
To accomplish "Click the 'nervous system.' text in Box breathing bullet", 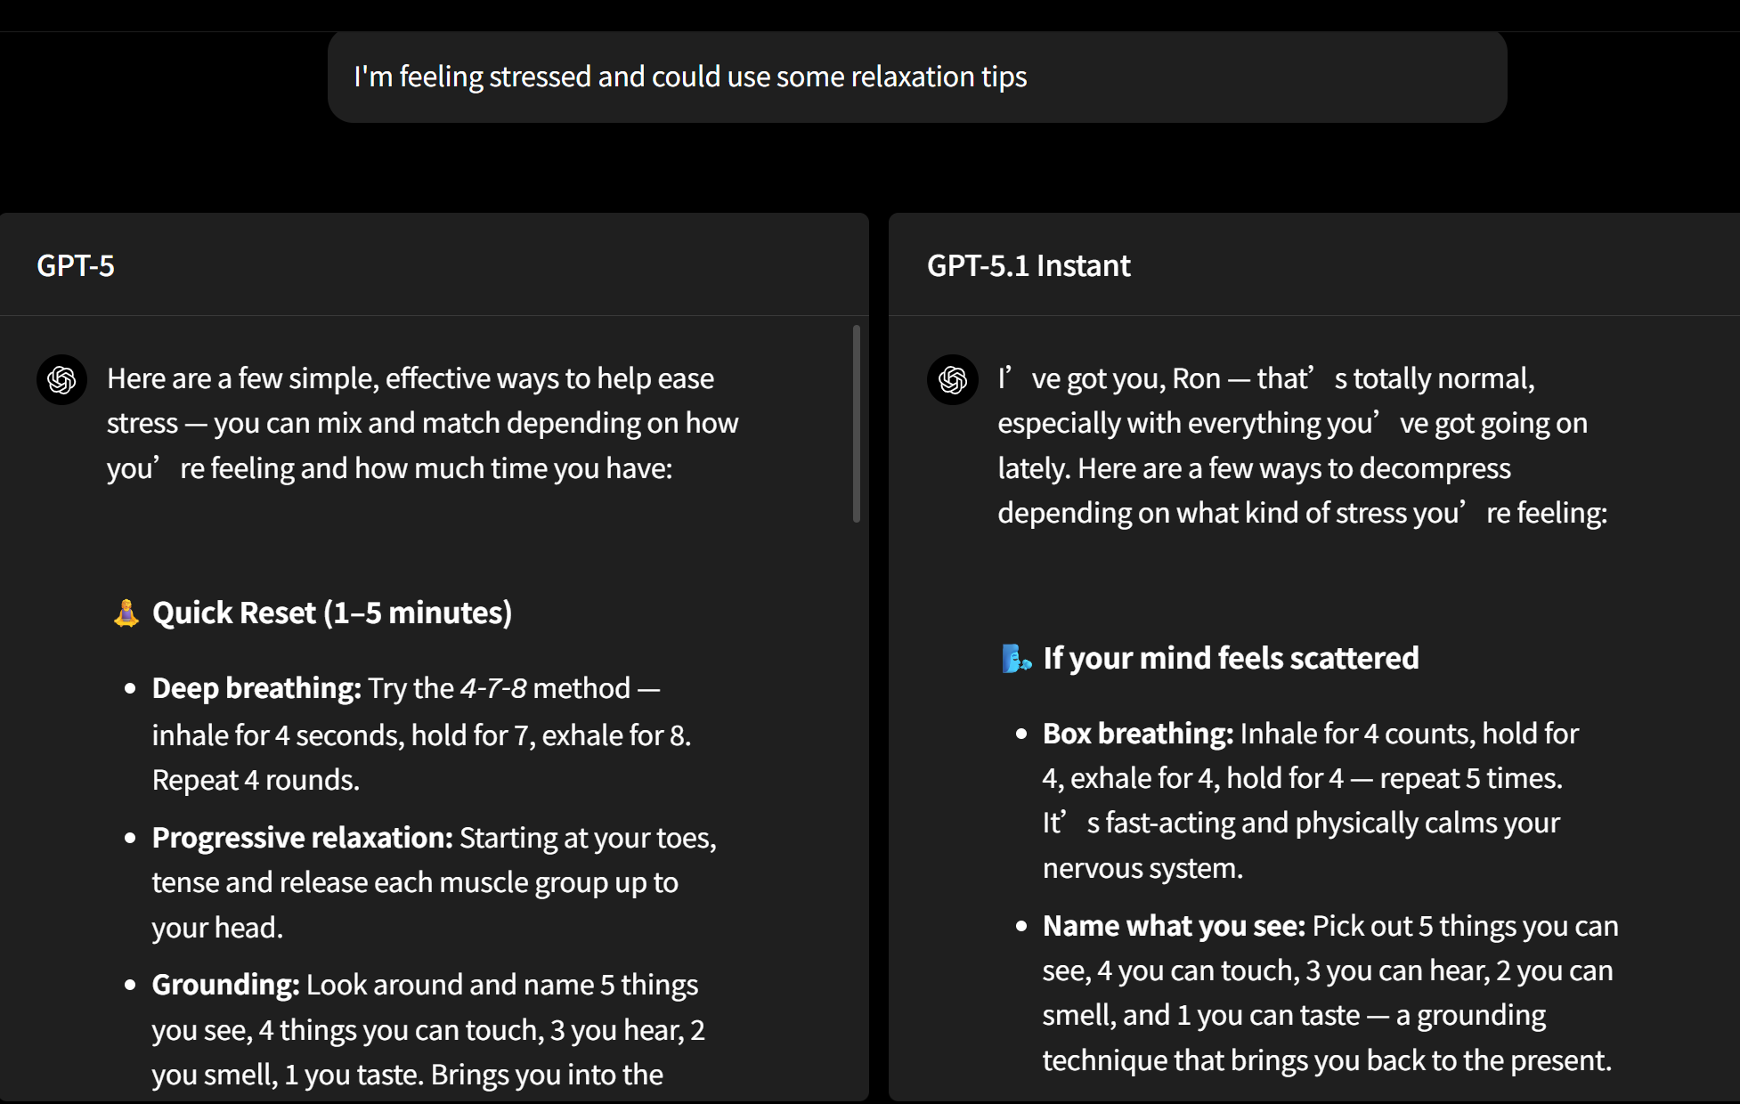I will pyautogui.click(x=1142, y=868).
